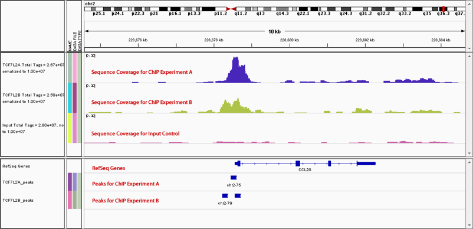This screenshot has width=473, height=229.
Task: Click the p13.3 cytoband label
Action: coord(194,14)
